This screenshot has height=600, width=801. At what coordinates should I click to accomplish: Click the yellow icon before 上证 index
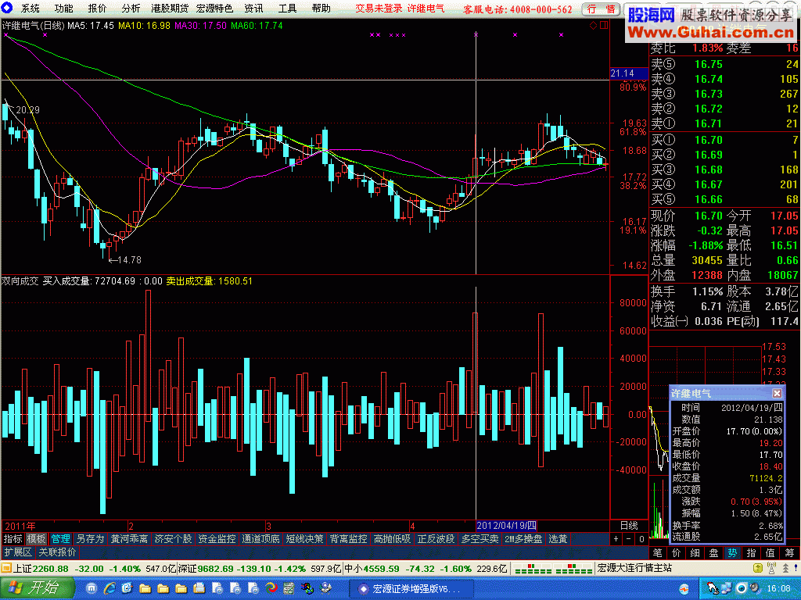[x=6, y=569]
